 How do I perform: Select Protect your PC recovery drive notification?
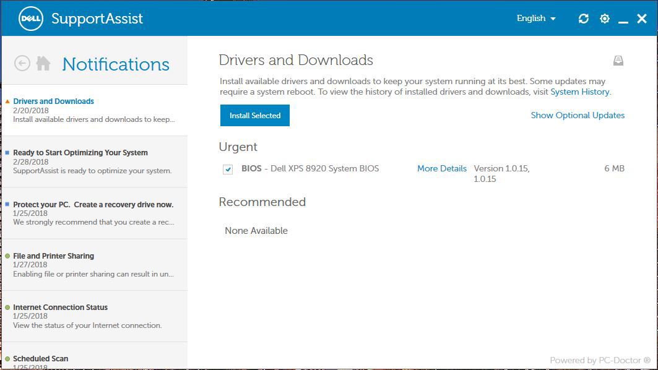pos(95,213)
